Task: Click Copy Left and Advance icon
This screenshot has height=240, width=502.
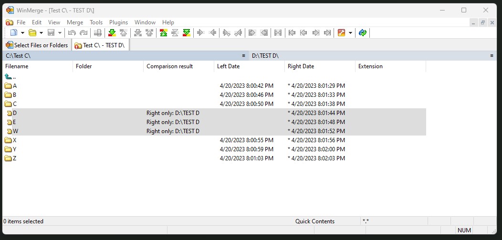Action: point(238,32)
